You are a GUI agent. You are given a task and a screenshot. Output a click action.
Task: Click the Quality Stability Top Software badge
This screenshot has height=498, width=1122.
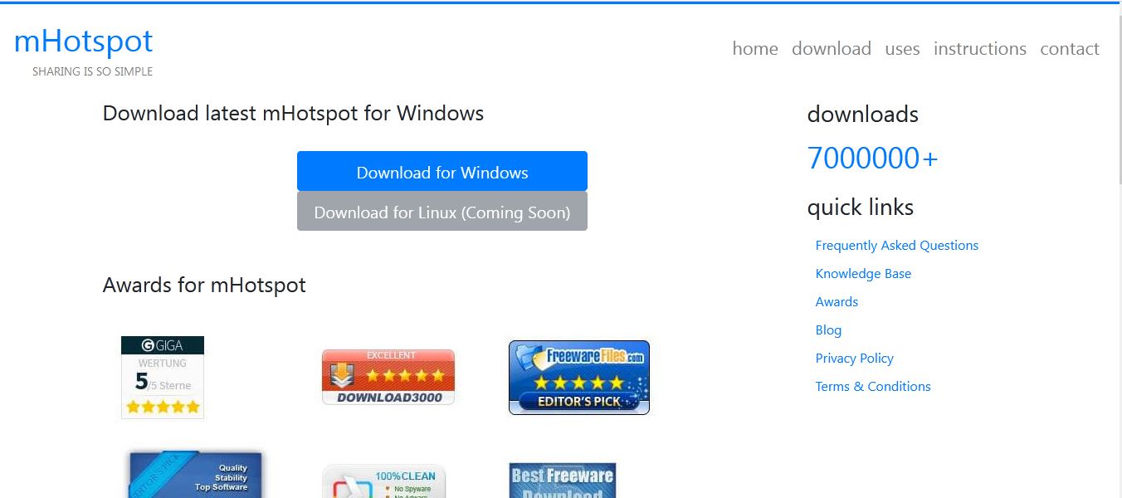click(x=196, y=475)
